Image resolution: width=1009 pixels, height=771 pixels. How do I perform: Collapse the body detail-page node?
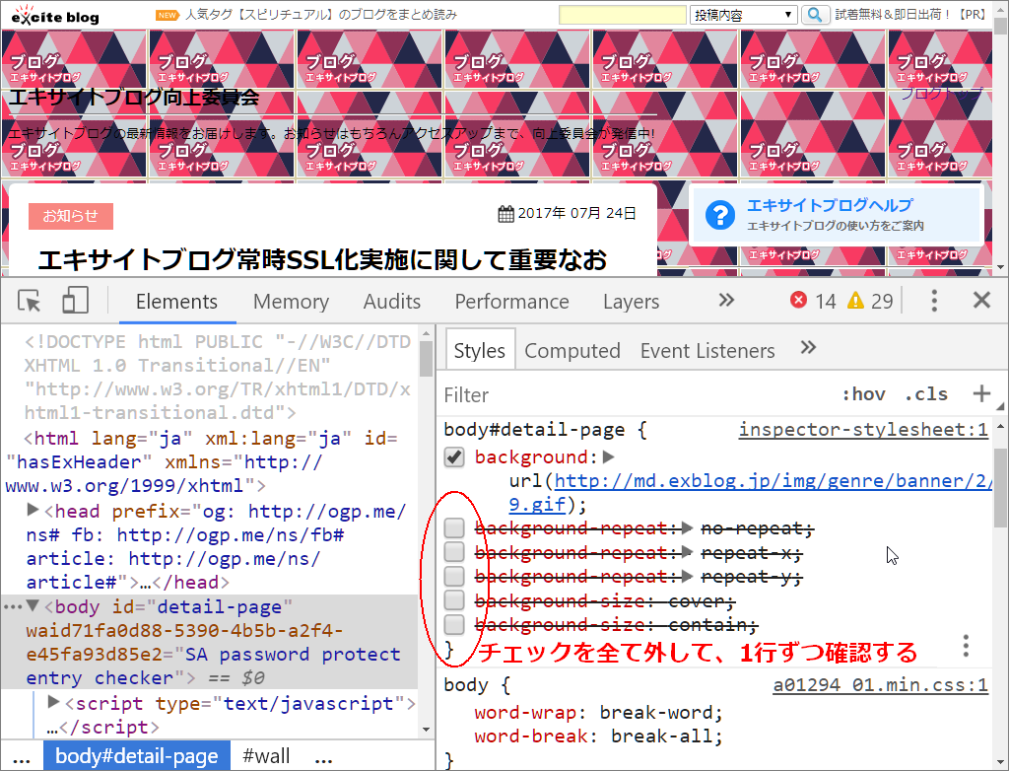pos(33,606)
